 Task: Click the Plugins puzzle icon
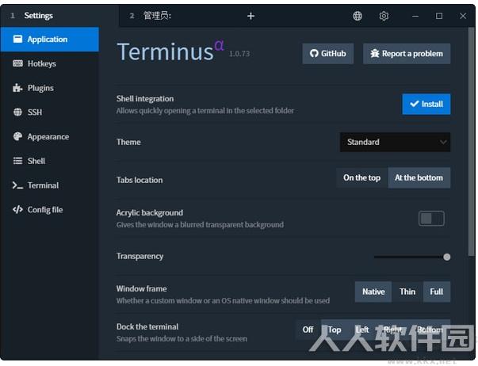[x=17, y=88]
